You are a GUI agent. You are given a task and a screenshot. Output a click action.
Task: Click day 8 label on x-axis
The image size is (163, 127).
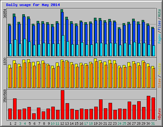44,124
